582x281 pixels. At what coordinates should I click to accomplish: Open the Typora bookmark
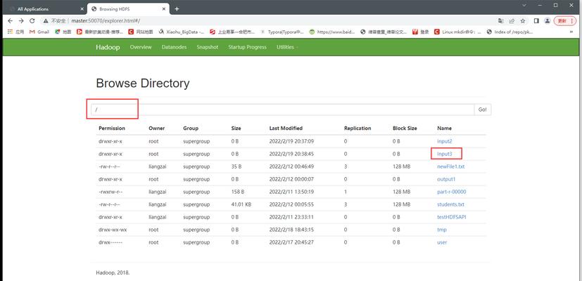282,32
